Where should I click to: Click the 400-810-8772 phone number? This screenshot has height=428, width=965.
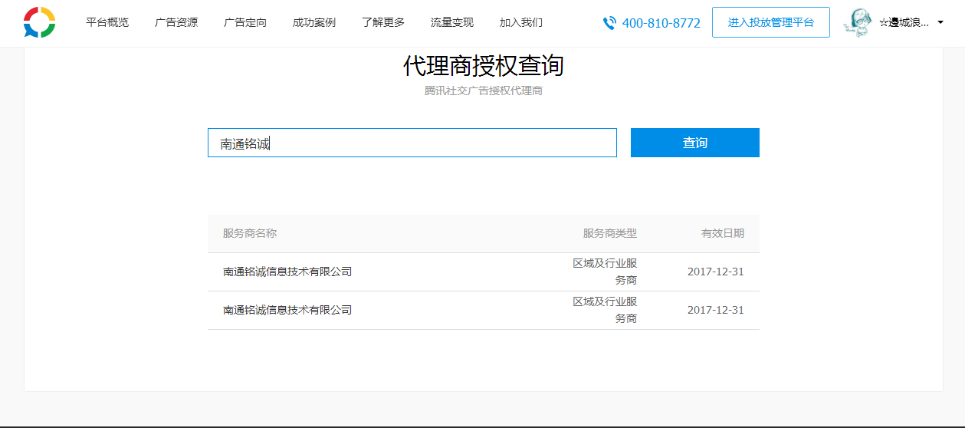pyautogui.click(x=661, y=23)
